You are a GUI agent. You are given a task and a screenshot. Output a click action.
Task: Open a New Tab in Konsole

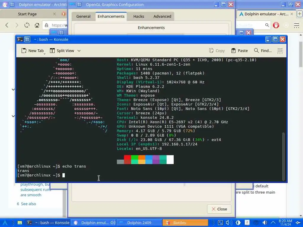tap(33, 51)
